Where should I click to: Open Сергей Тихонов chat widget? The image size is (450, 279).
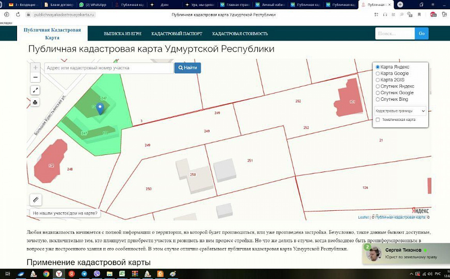pyautogui.click(x=406, y=254)
